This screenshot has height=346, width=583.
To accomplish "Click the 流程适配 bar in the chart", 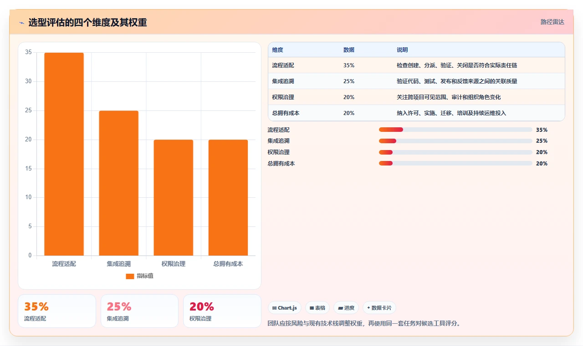I will pyautogui.click(x=64, y=154).
